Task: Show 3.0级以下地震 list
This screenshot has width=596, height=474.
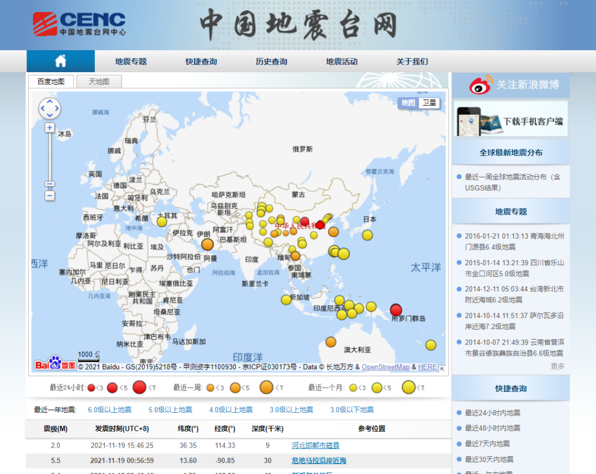Action: (352, 410)
